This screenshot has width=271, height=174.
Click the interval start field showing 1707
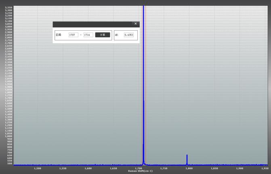click(74, 35)
